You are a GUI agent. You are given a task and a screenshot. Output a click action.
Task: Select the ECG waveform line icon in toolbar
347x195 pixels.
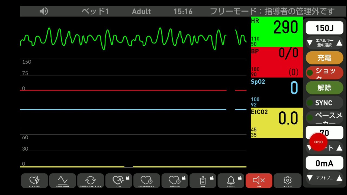point(63,181)
